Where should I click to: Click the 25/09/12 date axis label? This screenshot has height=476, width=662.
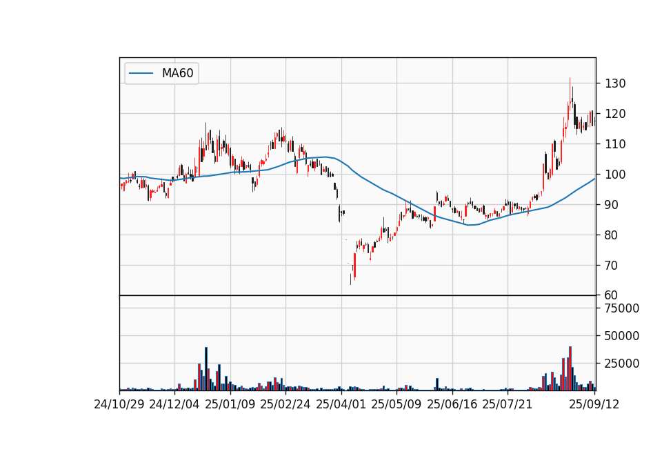[594, 404]
